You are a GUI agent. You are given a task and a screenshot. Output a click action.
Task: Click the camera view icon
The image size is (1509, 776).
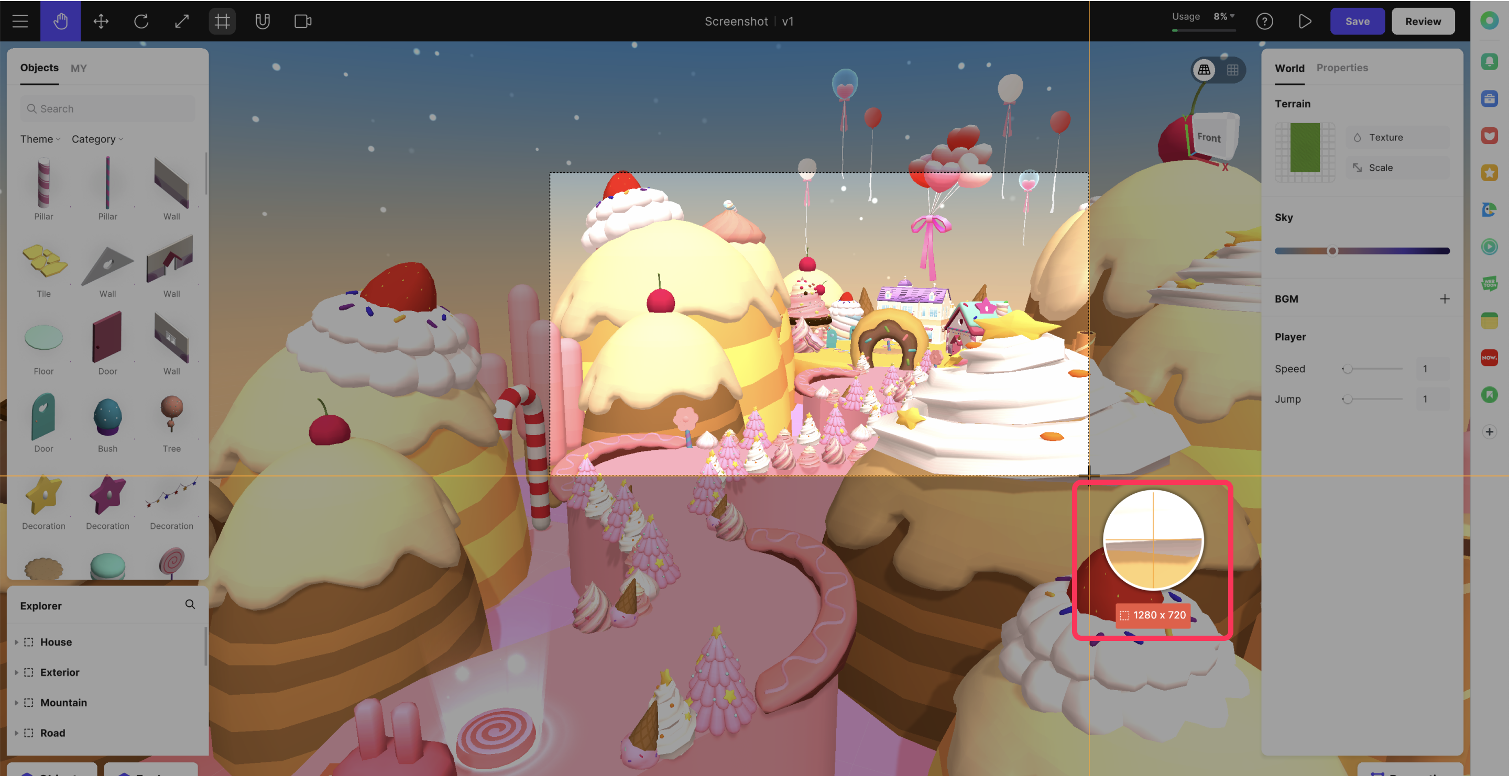303,21
